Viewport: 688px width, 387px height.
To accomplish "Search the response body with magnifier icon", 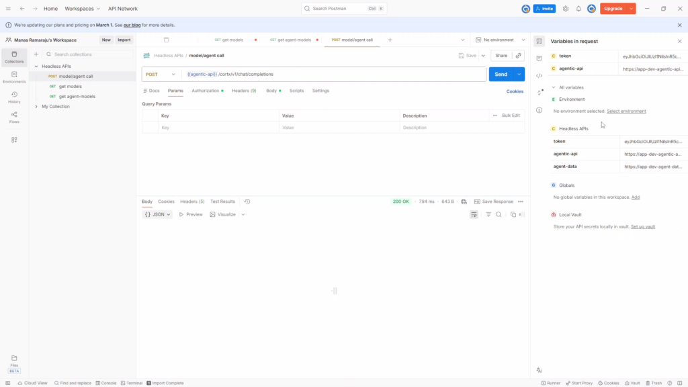I will [x=499, y=214].
